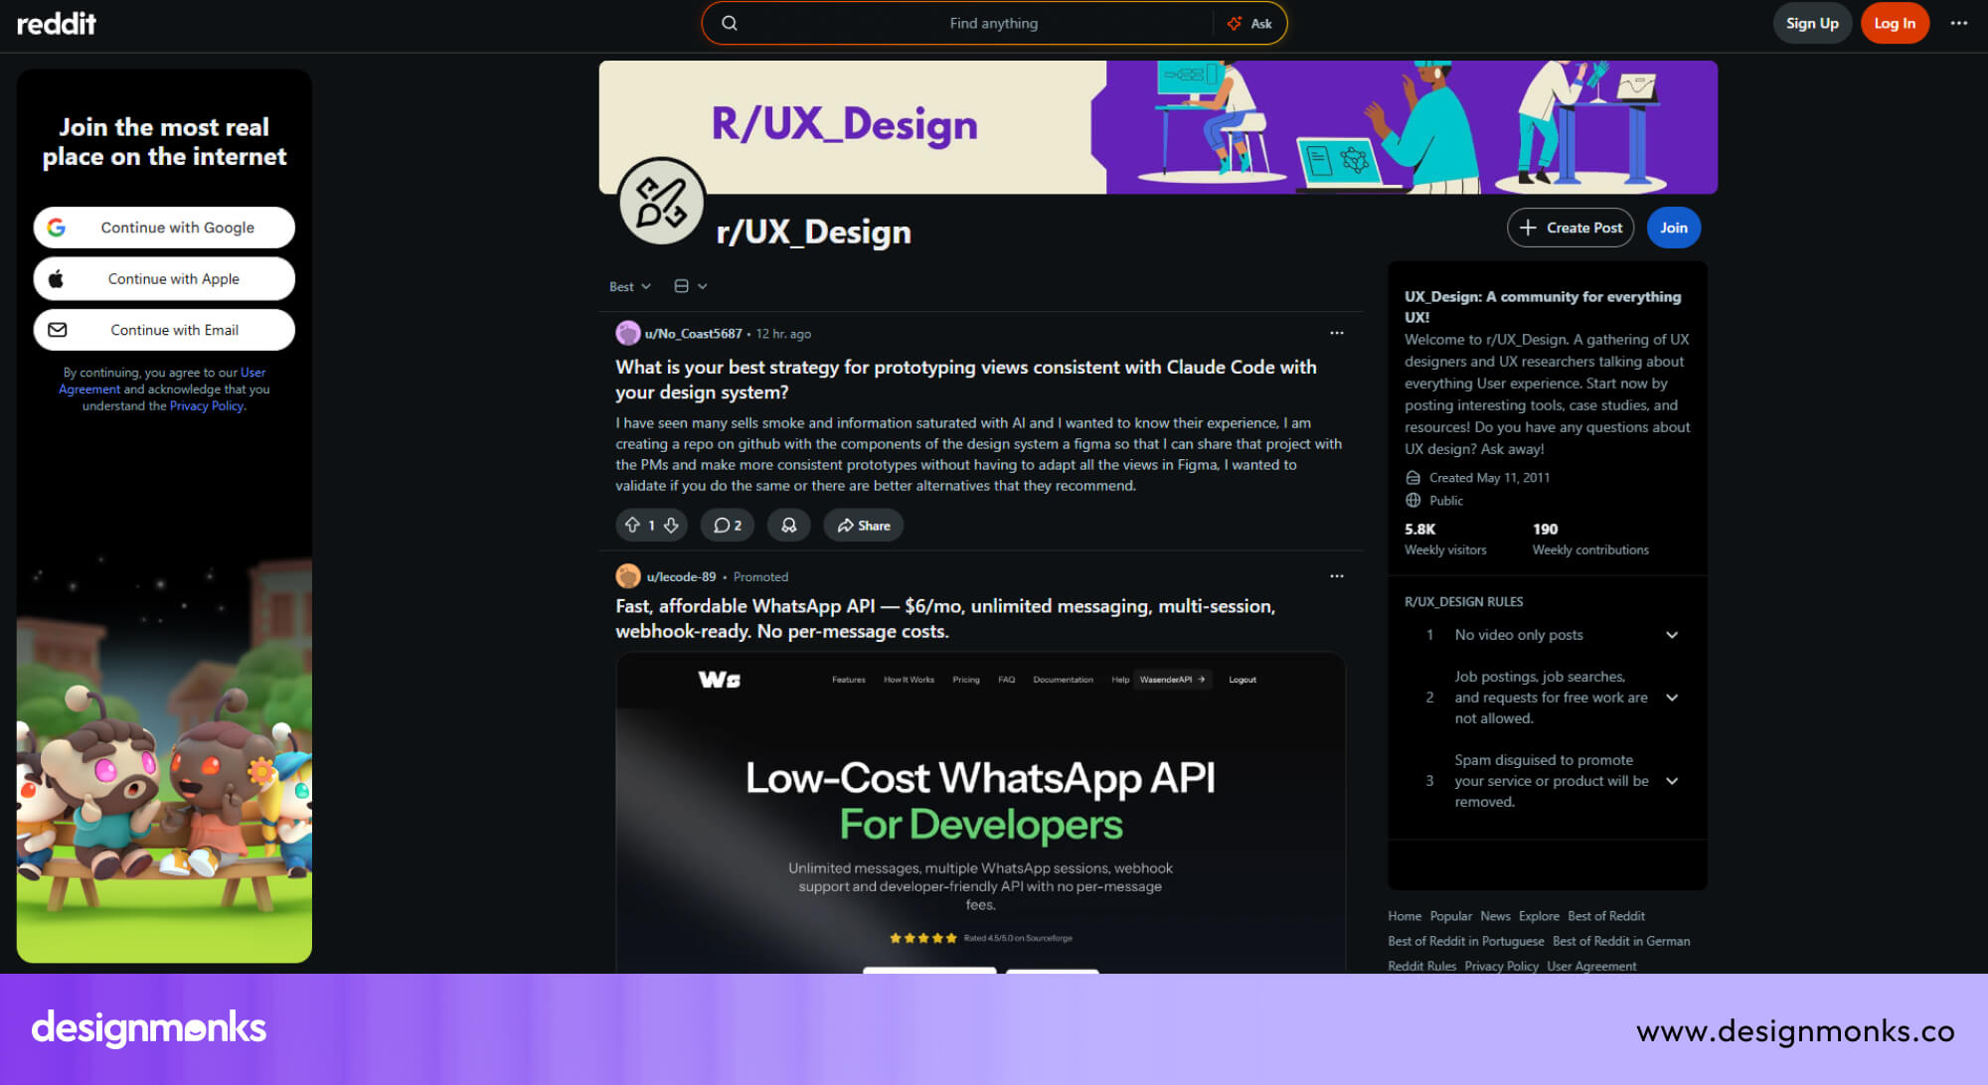Image resolution: width=1988 pixels, height=1085 pixels.
Task: Click u/No_Coast5687 avatar
Action: (627, 333)
